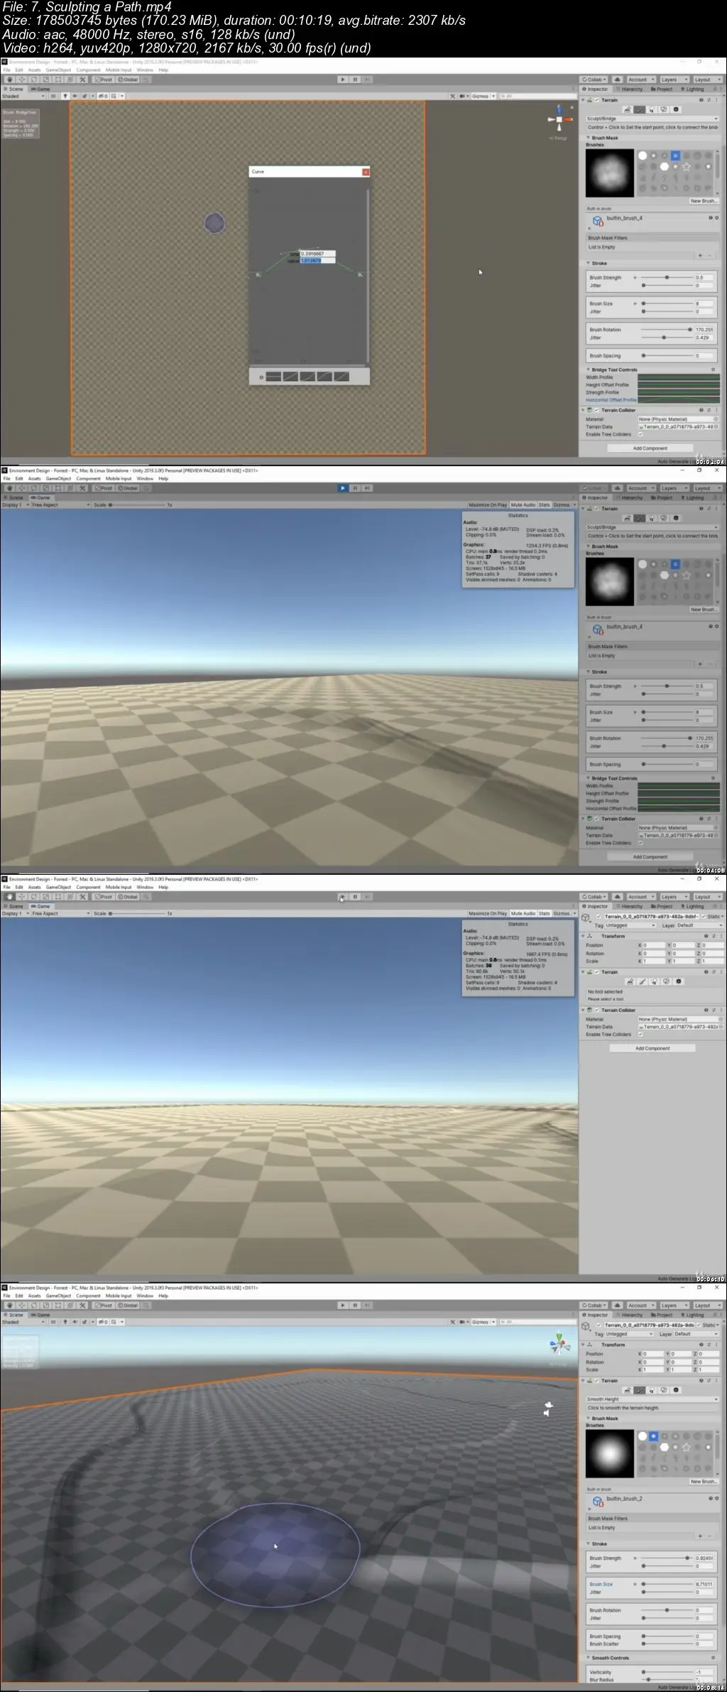Open the Layer Default dropdown in No-tool-selected frame

[x=699, y=925]
